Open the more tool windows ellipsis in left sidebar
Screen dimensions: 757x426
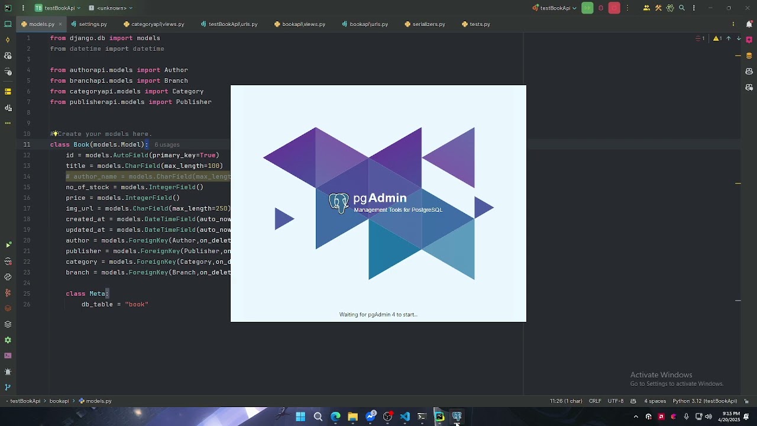click(x=8, y=123)
